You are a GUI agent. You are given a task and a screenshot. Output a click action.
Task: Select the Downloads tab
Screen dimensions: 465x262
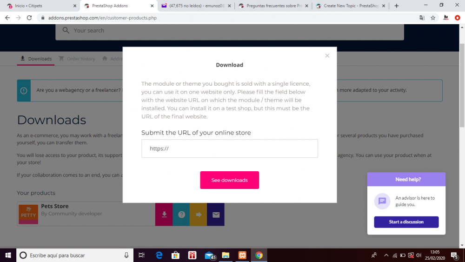36,59
